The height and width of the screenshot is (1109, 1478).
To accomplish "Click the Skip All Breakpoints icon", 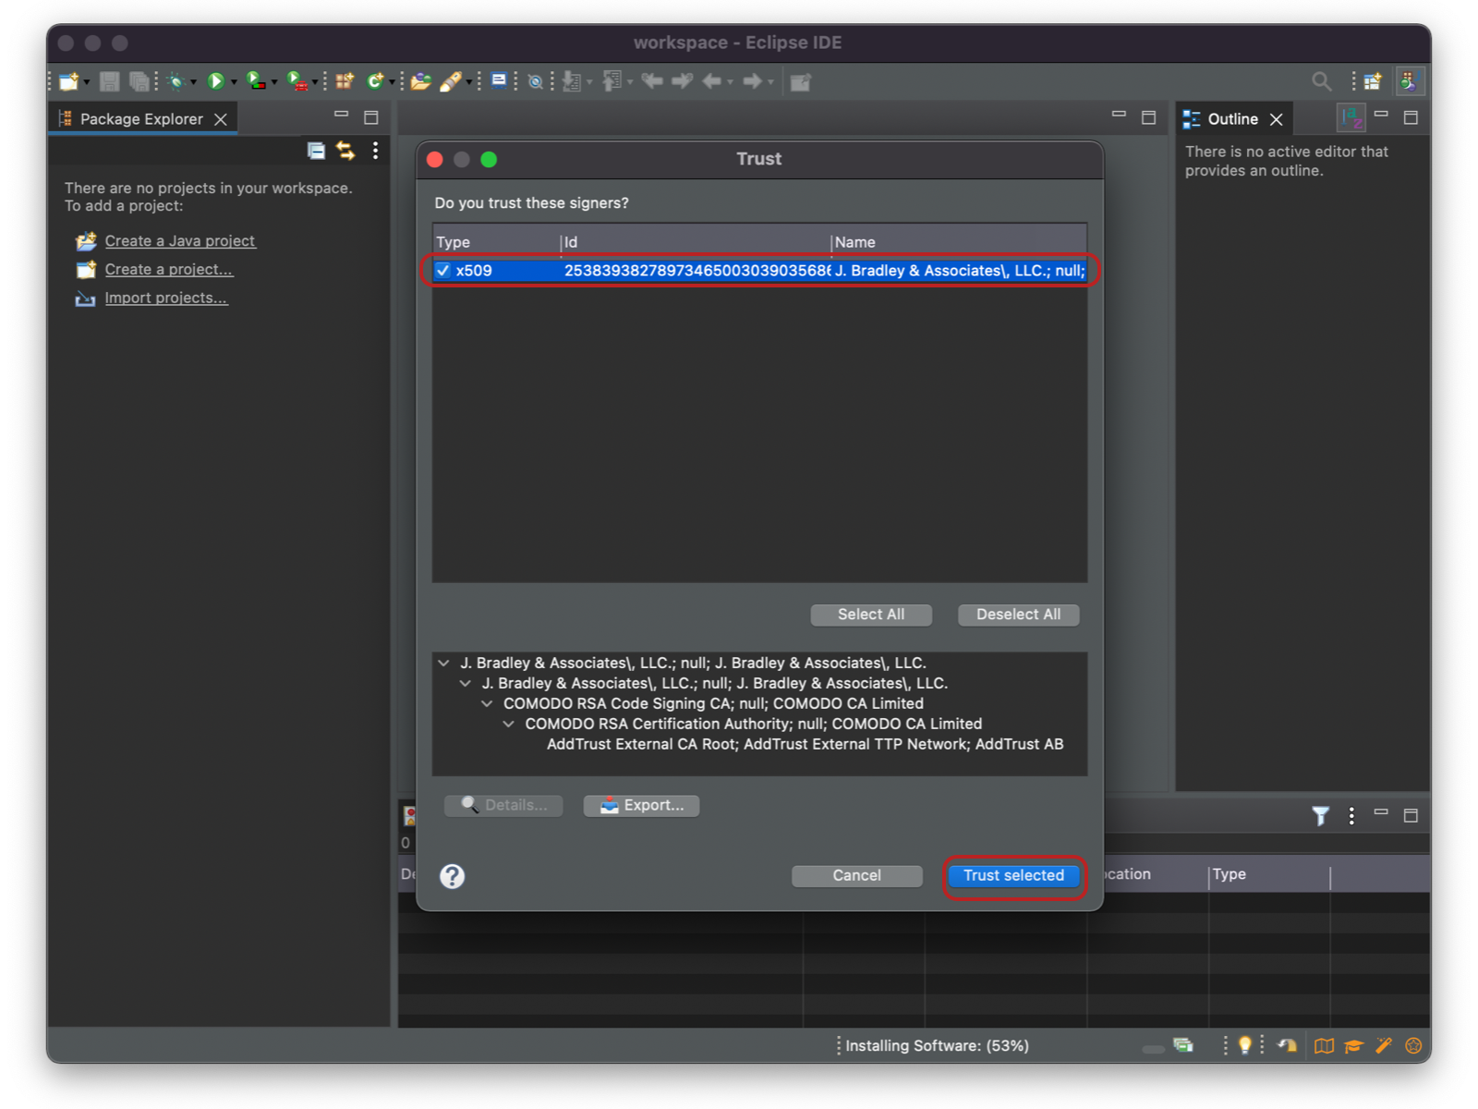I will (535, 81).
